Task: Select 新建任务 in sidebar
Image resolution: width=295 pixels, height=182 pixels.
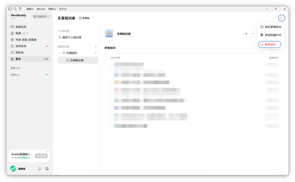Action: (29, 27)
